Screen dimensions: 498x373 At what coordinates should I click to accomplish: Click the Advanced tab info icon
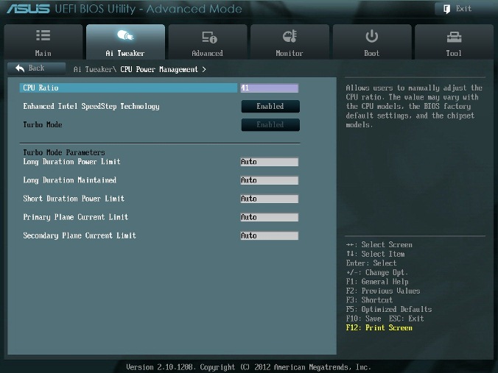[209, 37]
